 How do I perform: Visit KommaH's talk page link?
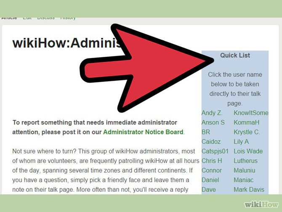point(246,122)
